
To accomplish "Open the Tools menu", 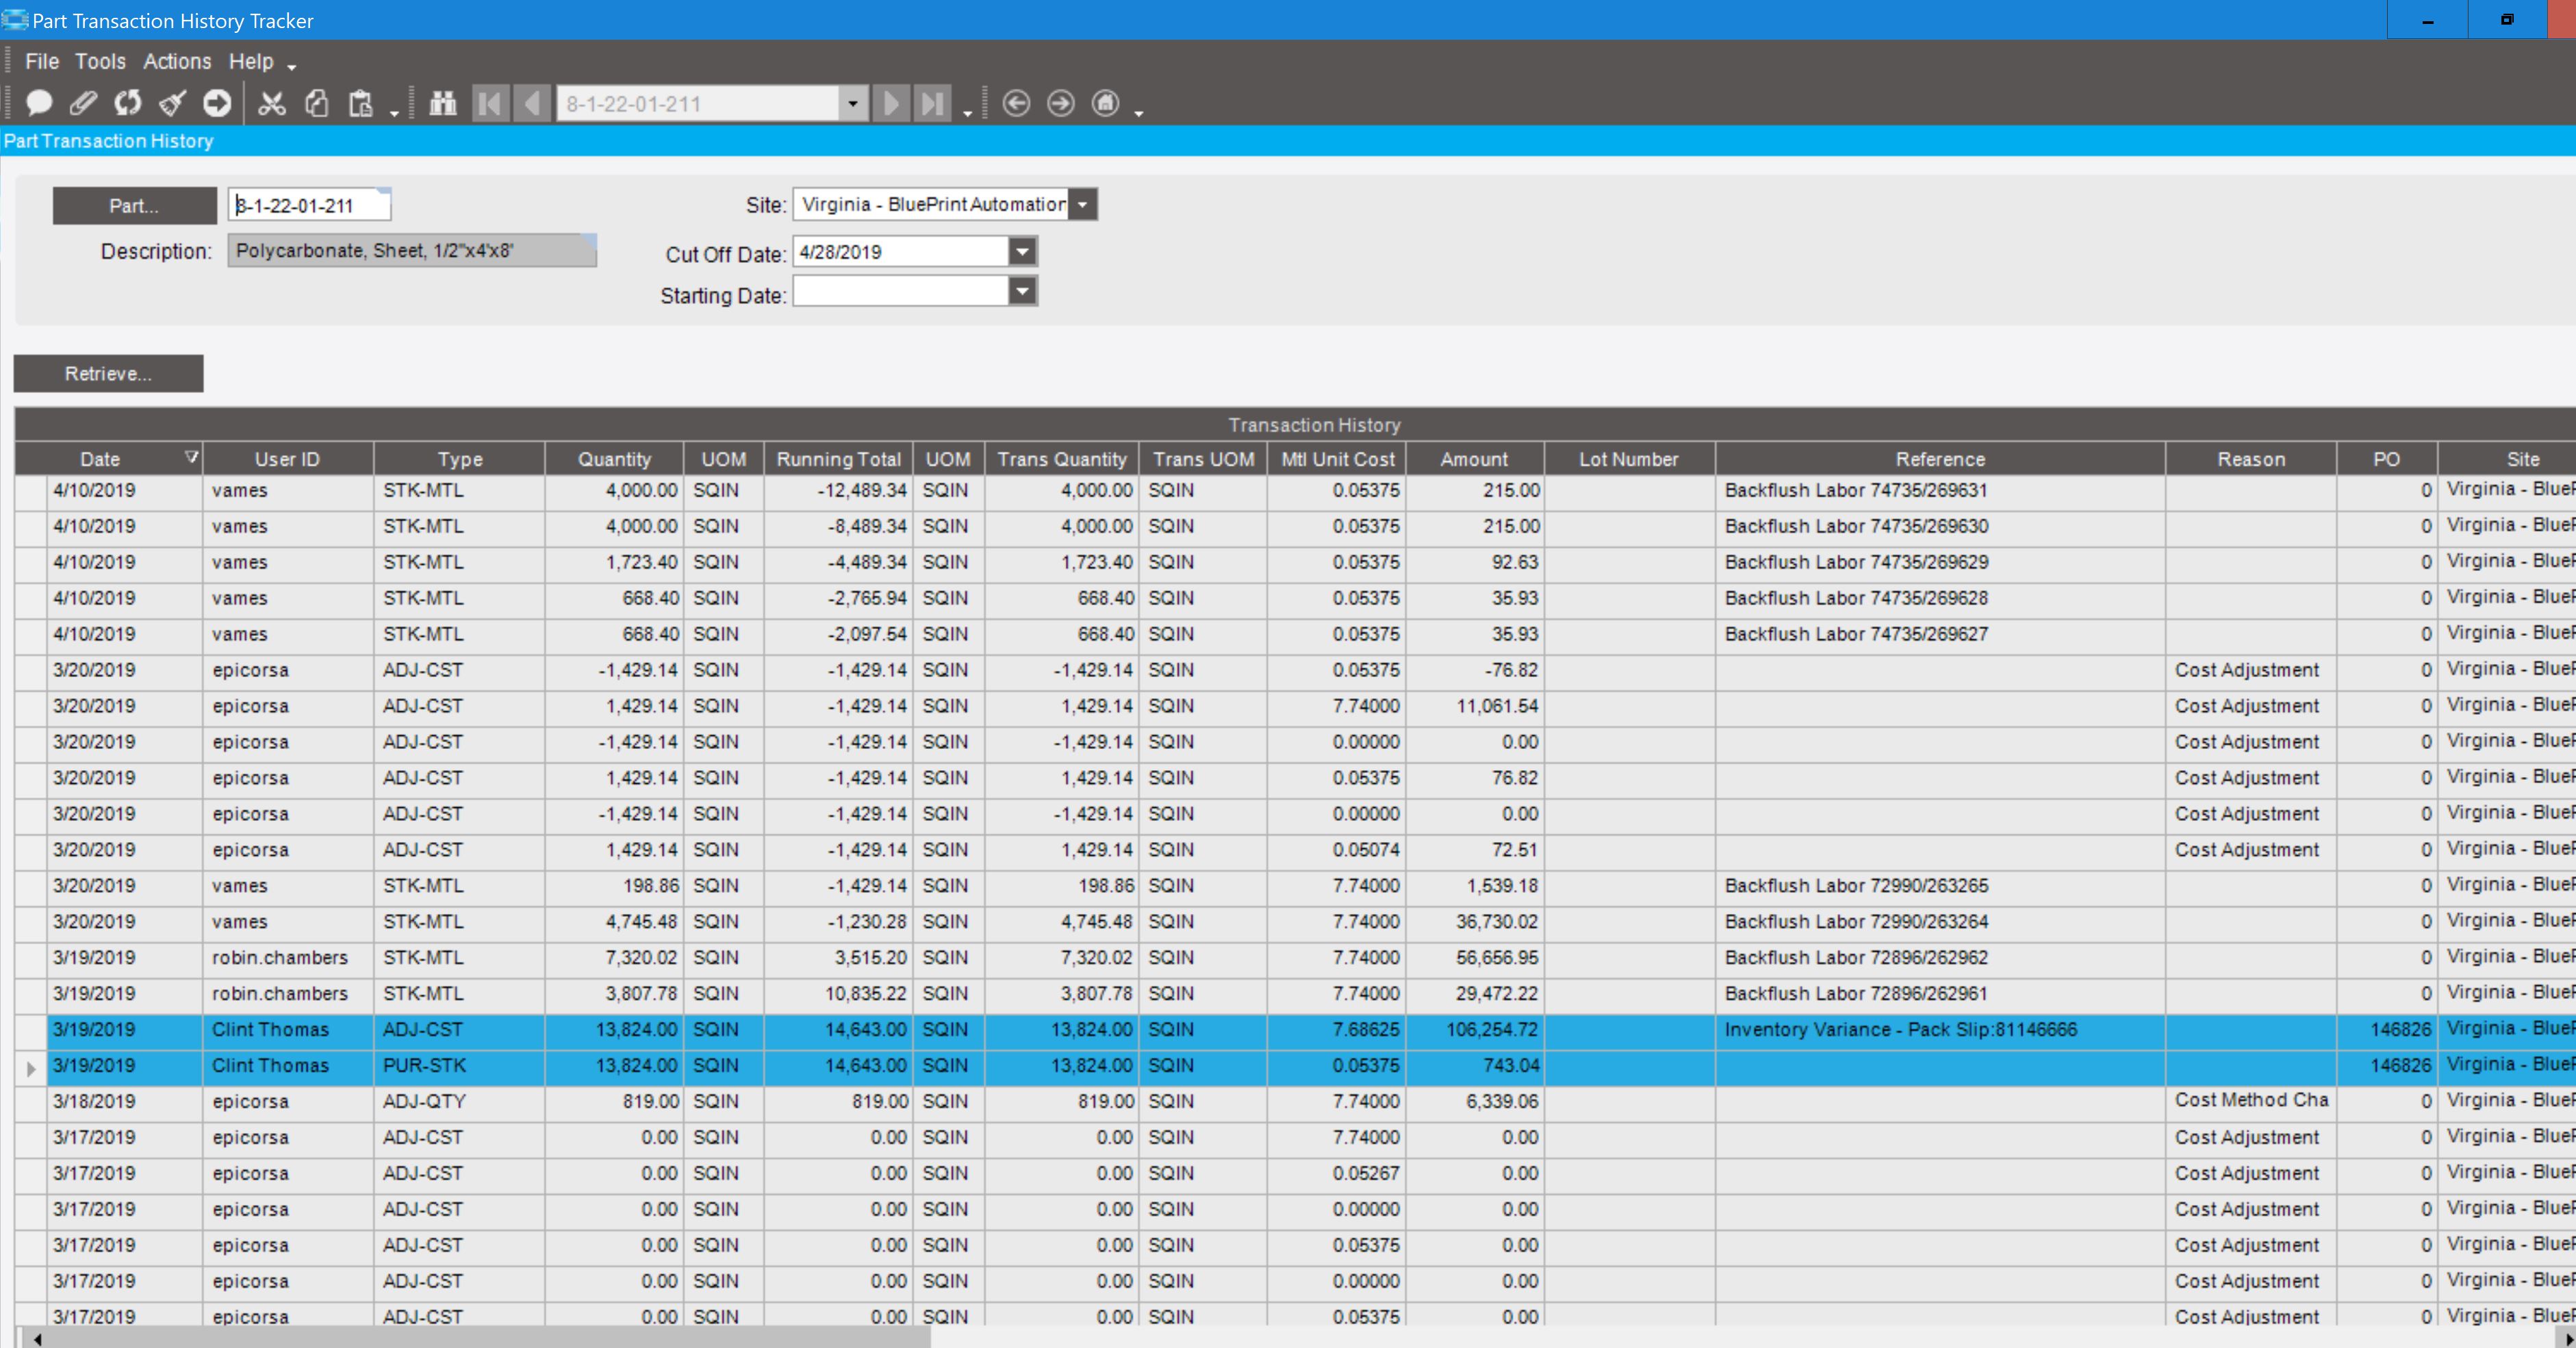I will coord(100,61).
